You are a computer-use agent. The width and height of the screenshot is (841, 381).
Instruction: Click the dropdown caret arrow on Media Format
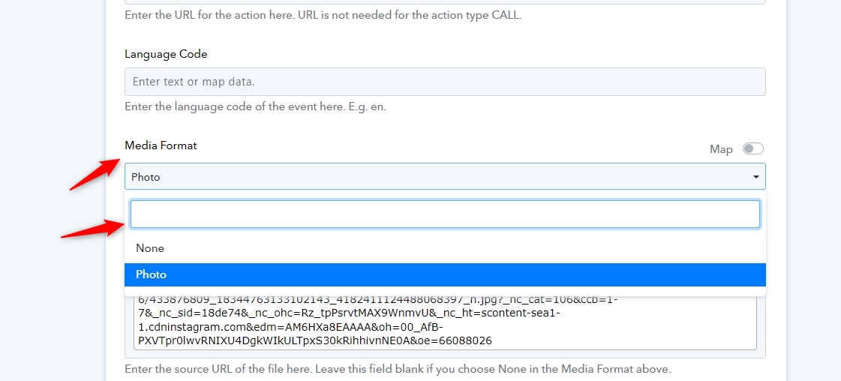pos(755,177)
